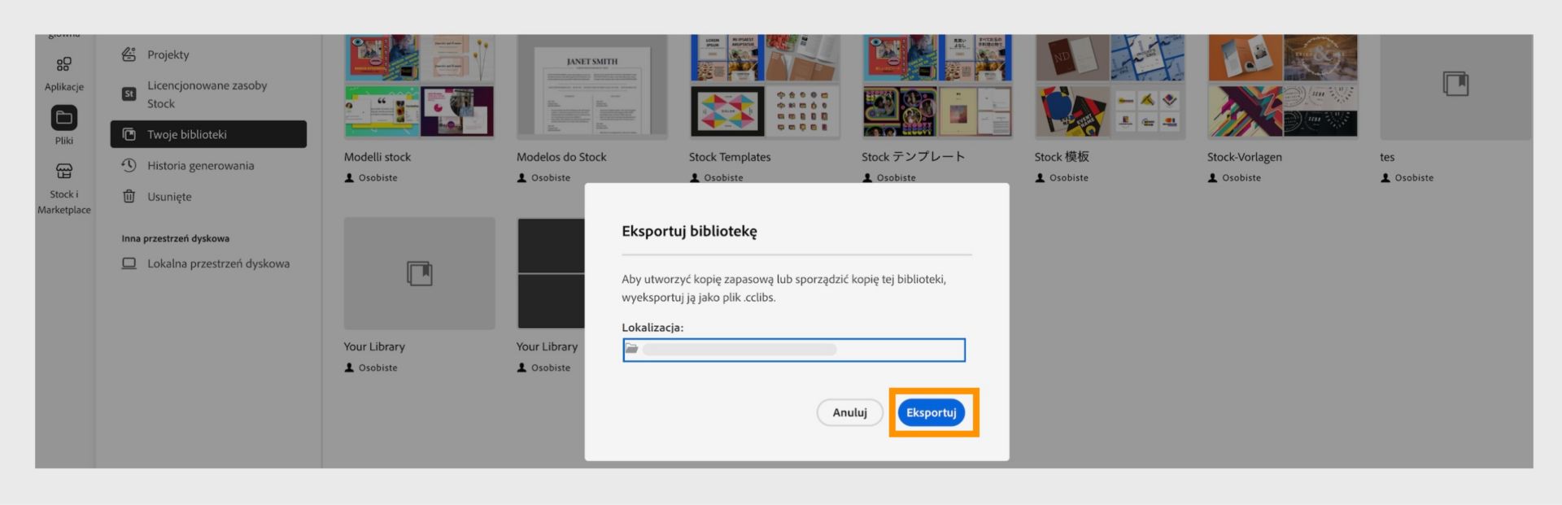Click the Historia generowania clock icon
Viewport: 1562px width, 505px height.
pyautogui.click(x=129, y=165)
